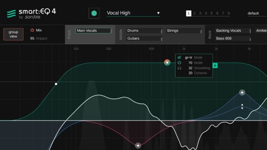The width and height of the screenshot is (267, 150).
Task: Click the smart:EQ 4 sonible logo
Action: click(x=32, y=14)
